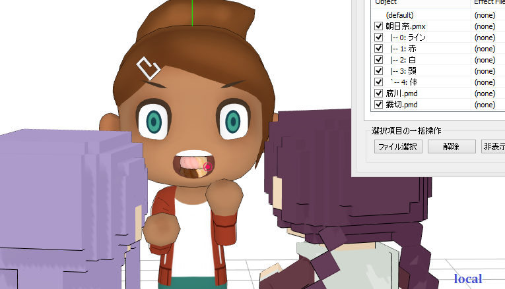This screenshot has width=505, height=289.
Task: Toggle the checkbox for 4: 体
Action: point(378,82)
